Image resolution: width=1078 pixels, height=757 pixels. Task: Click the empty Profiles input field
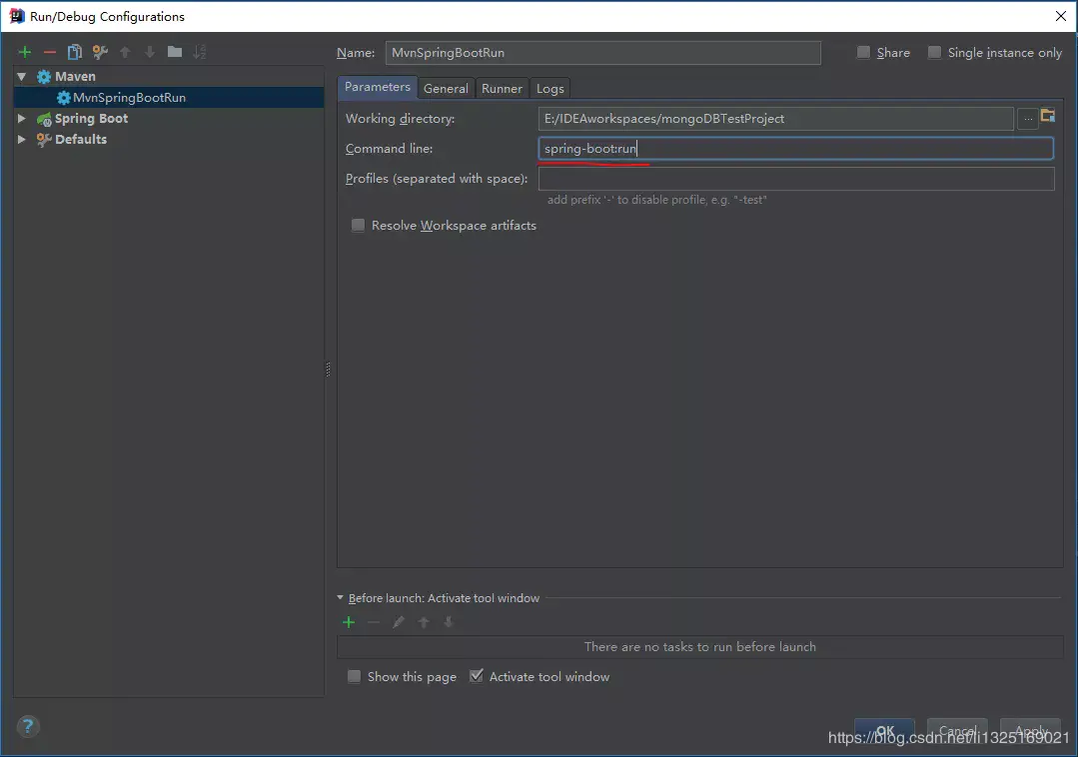(x=796, y=179)
